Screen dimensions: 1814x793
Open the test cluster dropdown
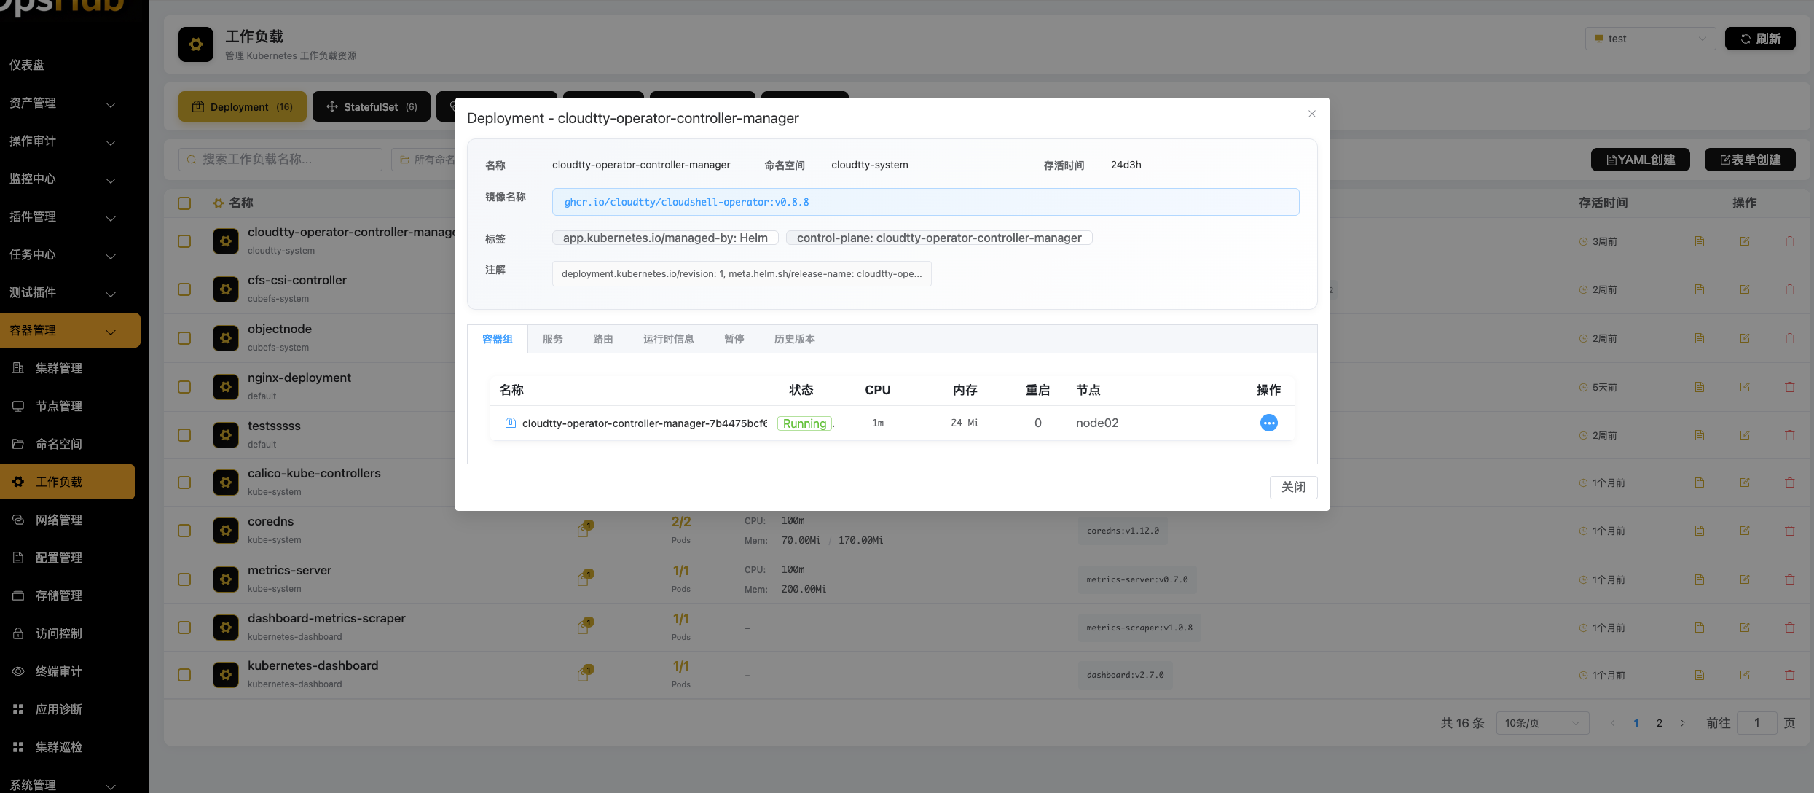tap(1649, 39)
